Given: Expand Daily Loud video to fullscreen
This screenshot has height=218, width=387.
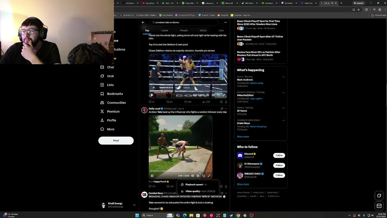Looking at the screenshot, I should [209, 176].
